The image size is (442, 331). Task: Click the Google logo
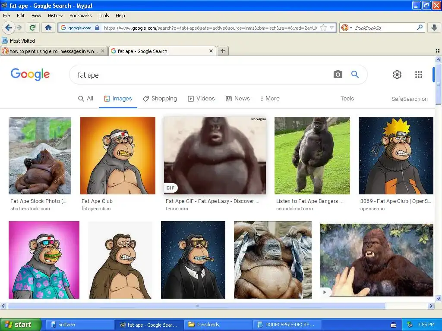[30, 74]
